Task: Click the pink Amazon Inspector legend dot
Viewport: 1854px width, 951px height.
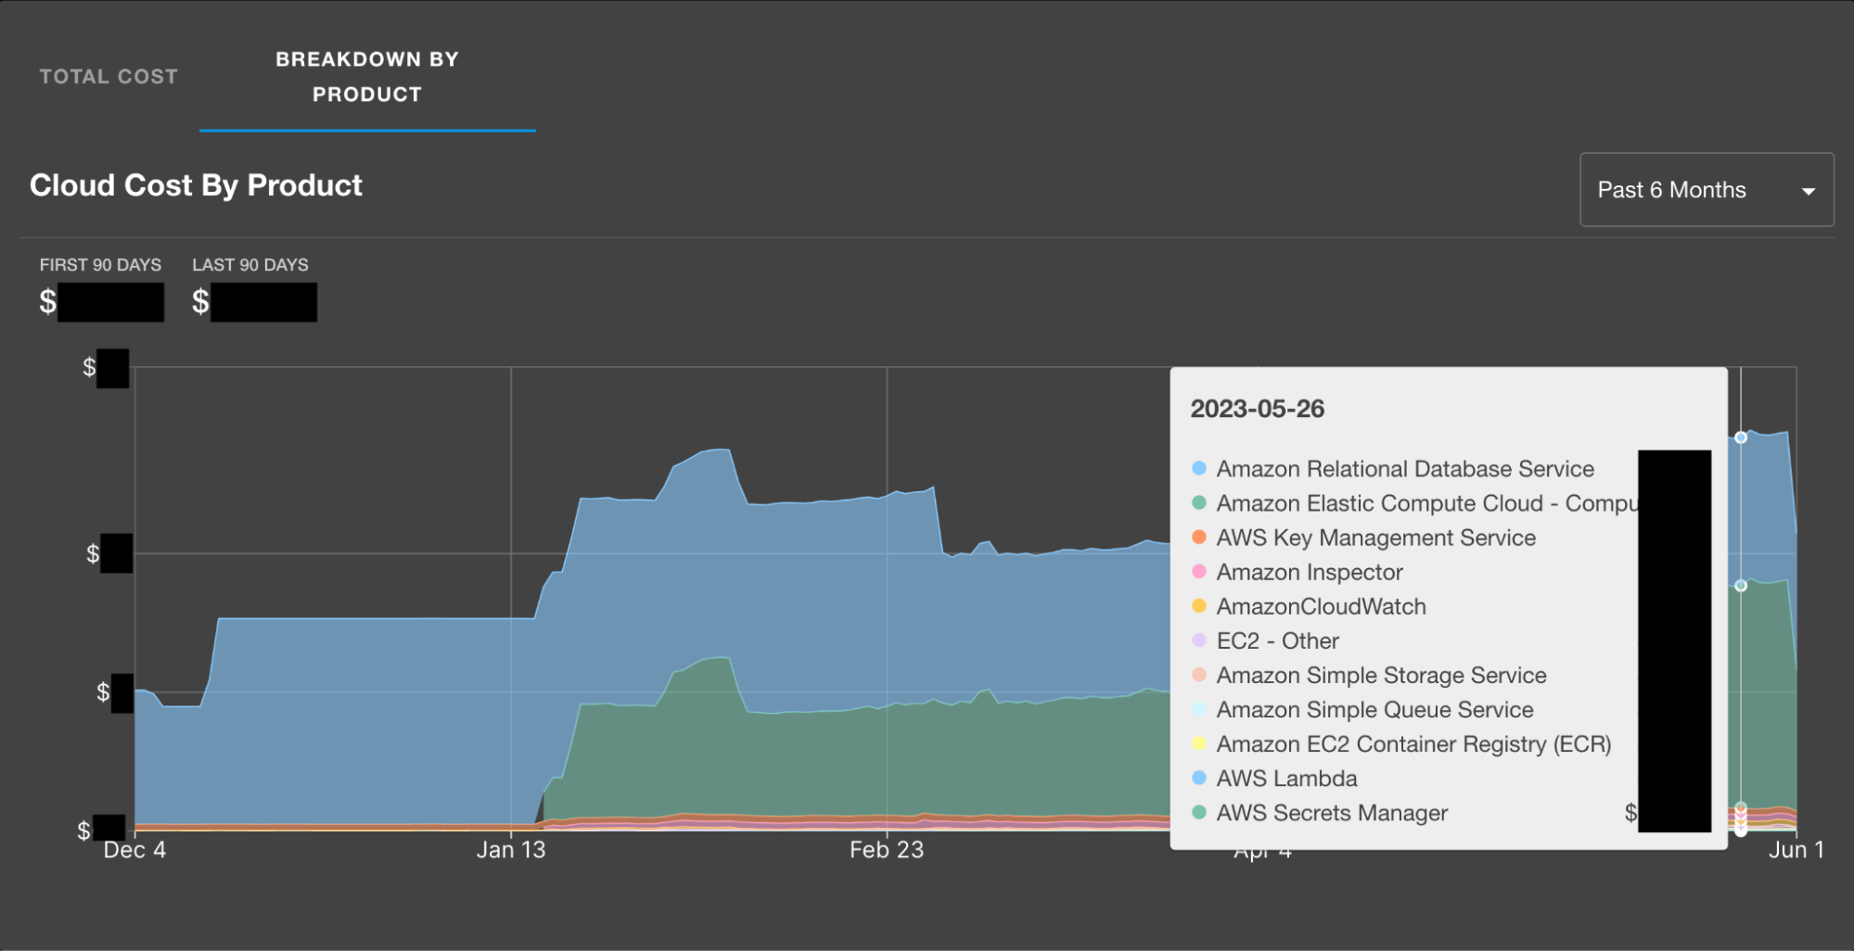Action: click(1198, 572)
